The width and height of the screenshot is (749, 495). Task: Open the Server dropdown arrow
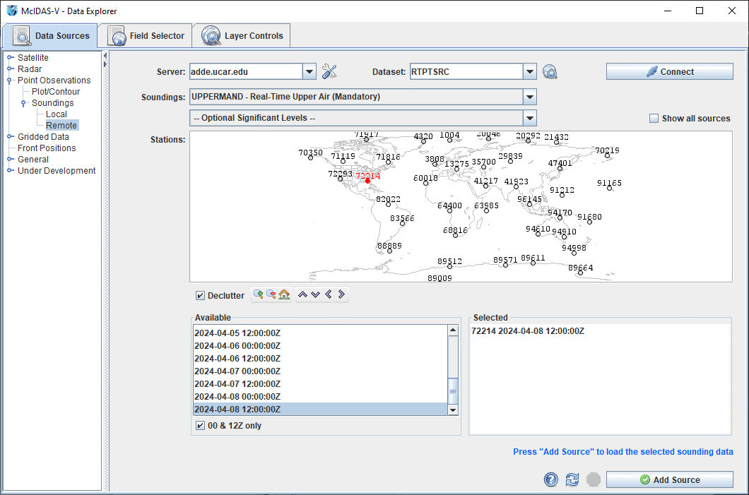pos(309,71)
